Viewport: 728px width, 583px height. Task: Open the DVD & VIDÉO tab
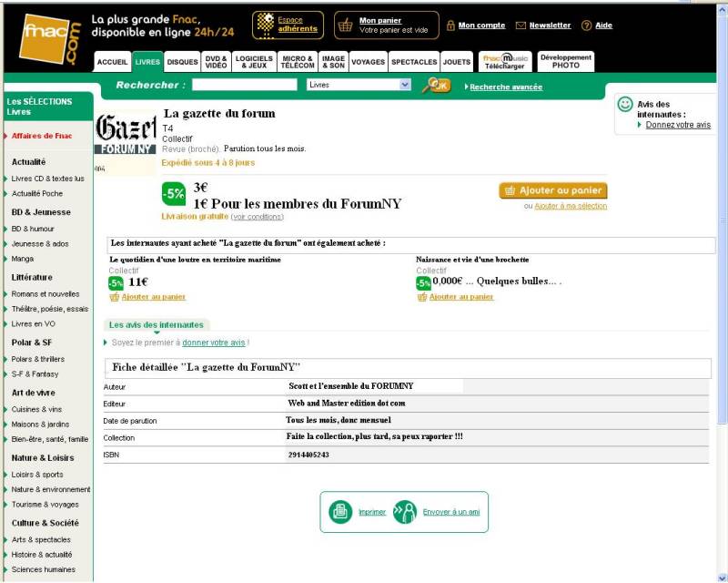tap(217, 62)
